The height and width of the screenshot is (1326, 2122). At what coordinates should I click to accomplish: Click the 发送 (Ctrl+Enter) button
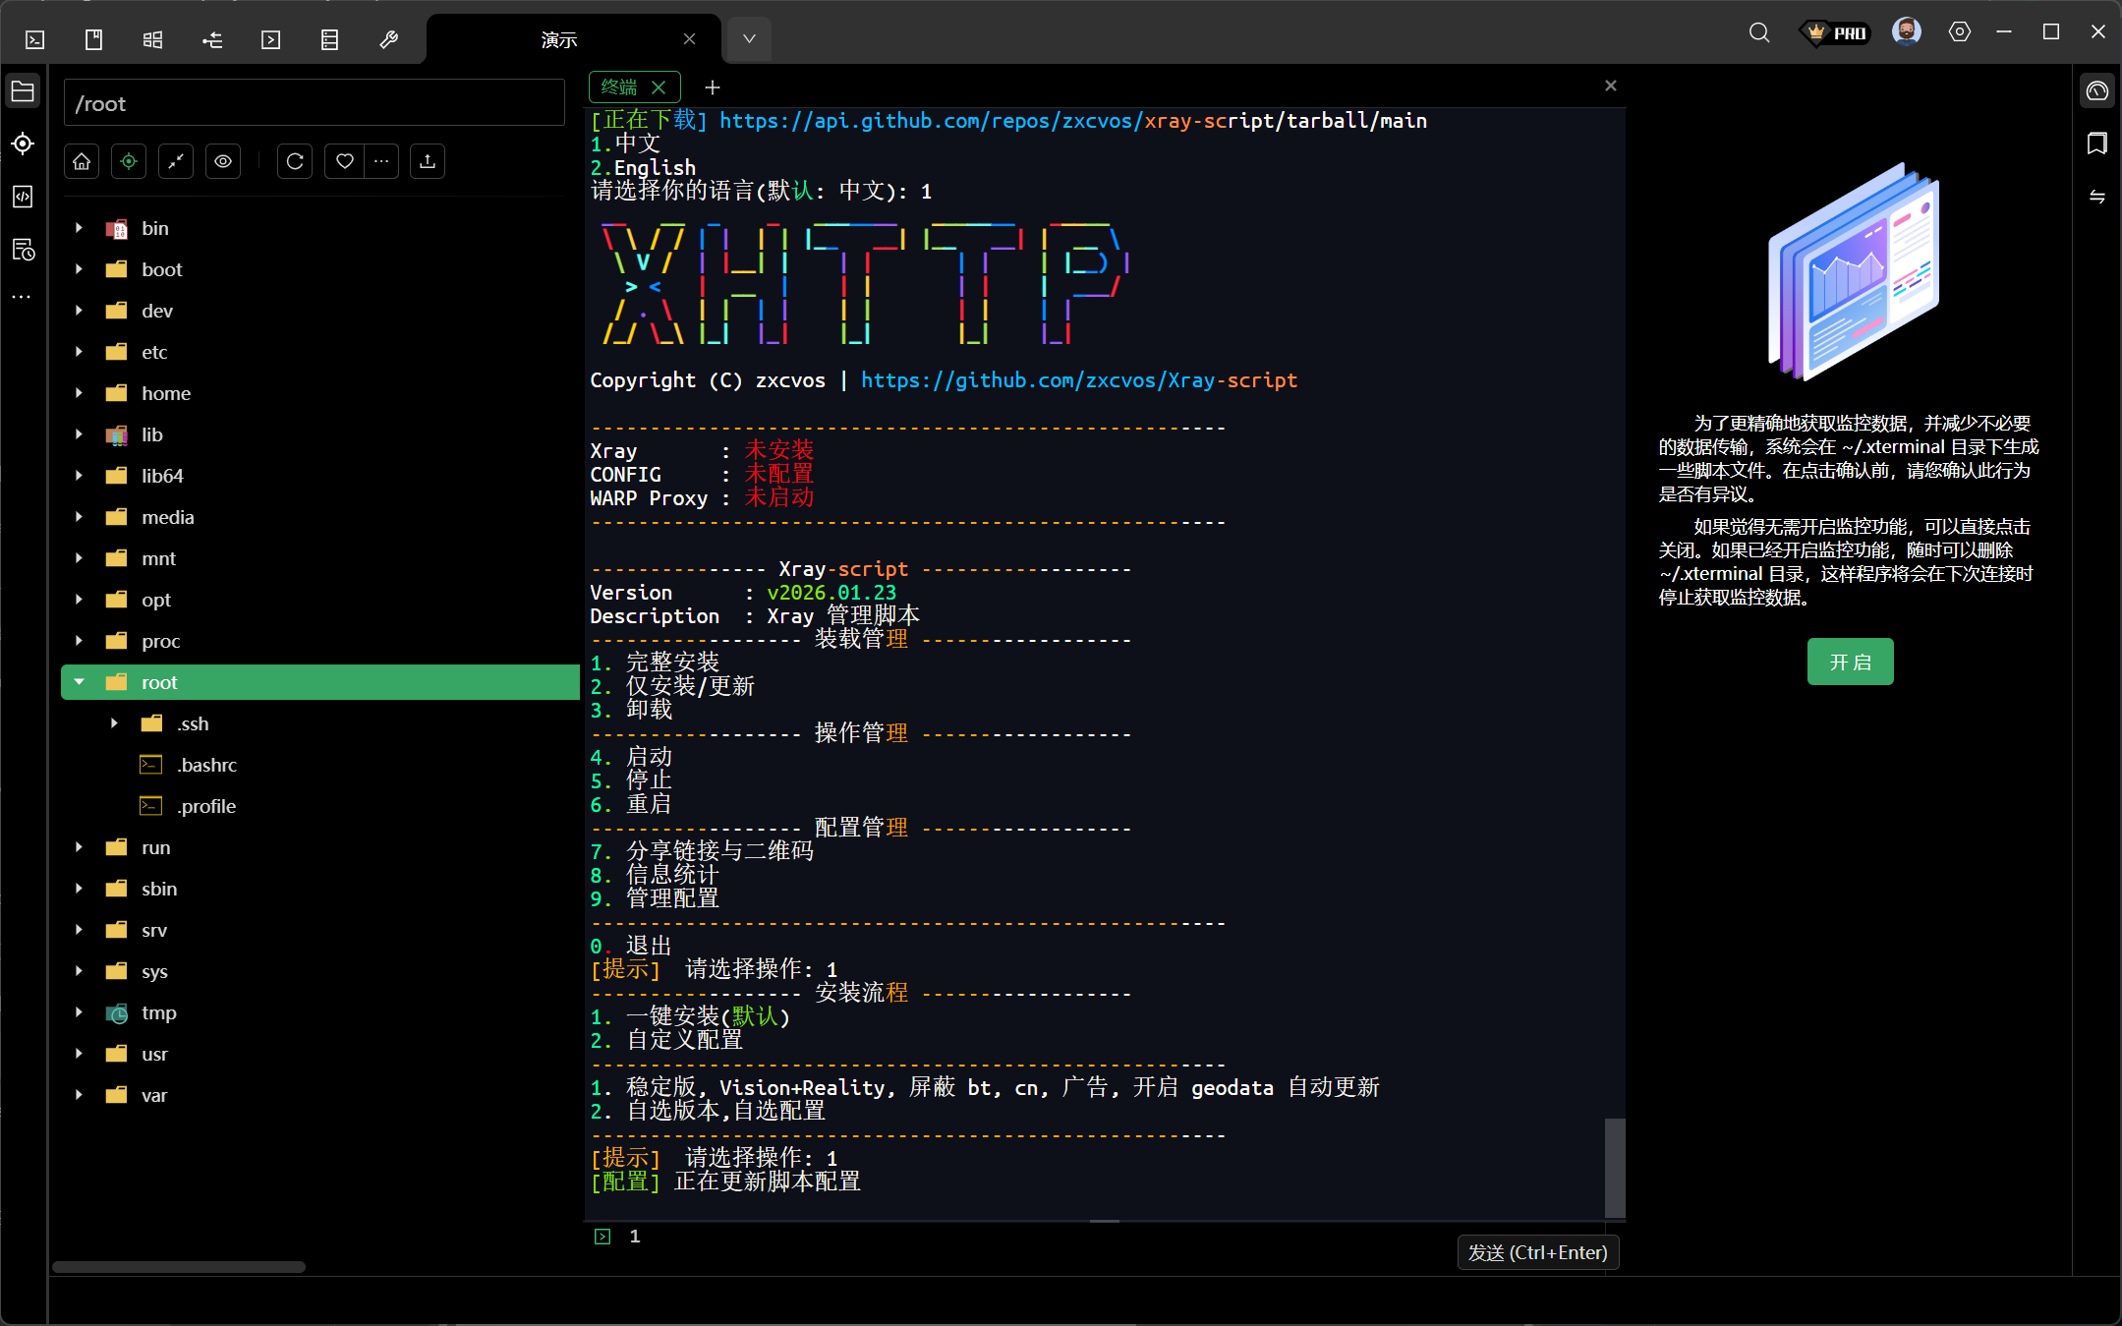[x=1537, y=1252]
